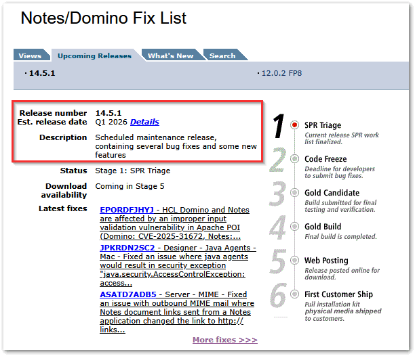Click the Description label
415x356 pixels.
(63, 137)
